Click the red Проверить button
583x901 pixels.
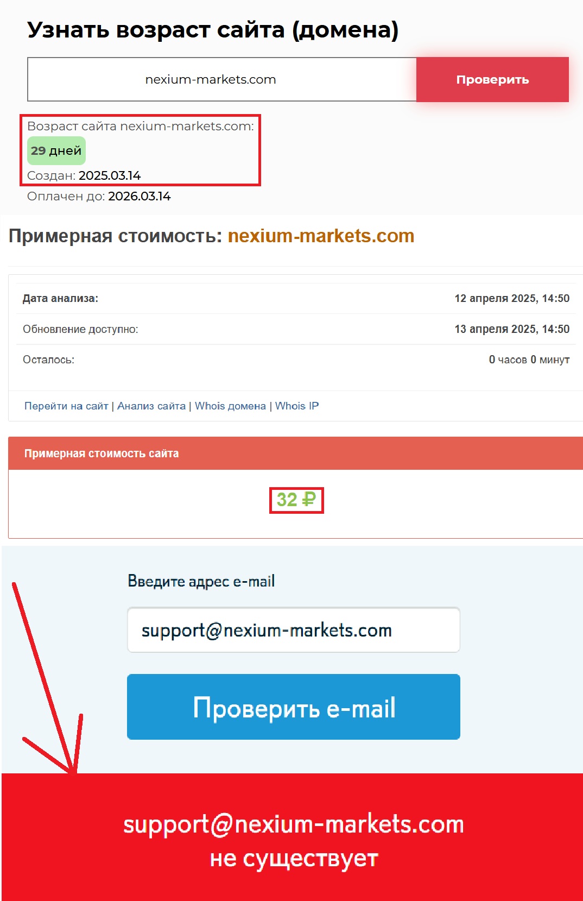[492, 79]
